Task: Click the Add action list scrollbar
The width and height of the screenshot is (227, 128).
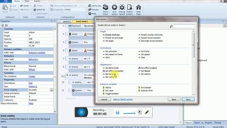Action: (193, 45)
